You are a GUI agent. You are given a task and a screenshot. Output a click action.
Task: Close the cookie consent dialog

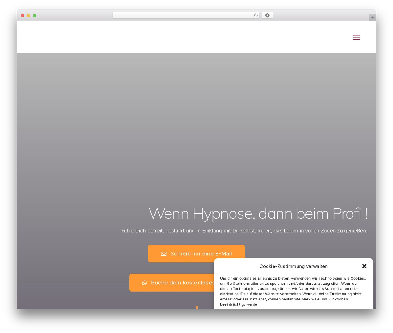pyautogui.click(x=364, y=266)
